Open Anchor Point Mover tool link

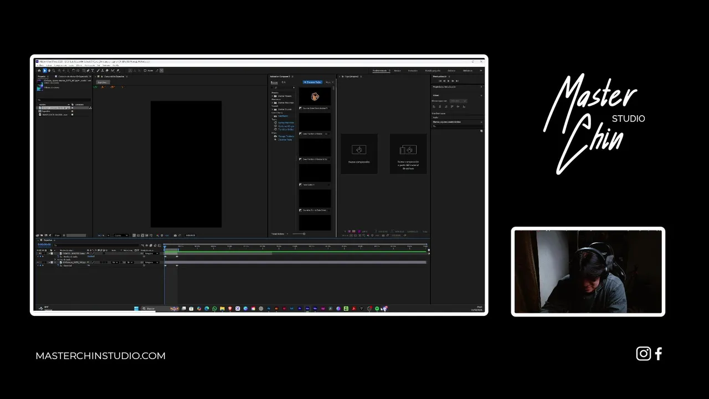[x=286, y=122]
